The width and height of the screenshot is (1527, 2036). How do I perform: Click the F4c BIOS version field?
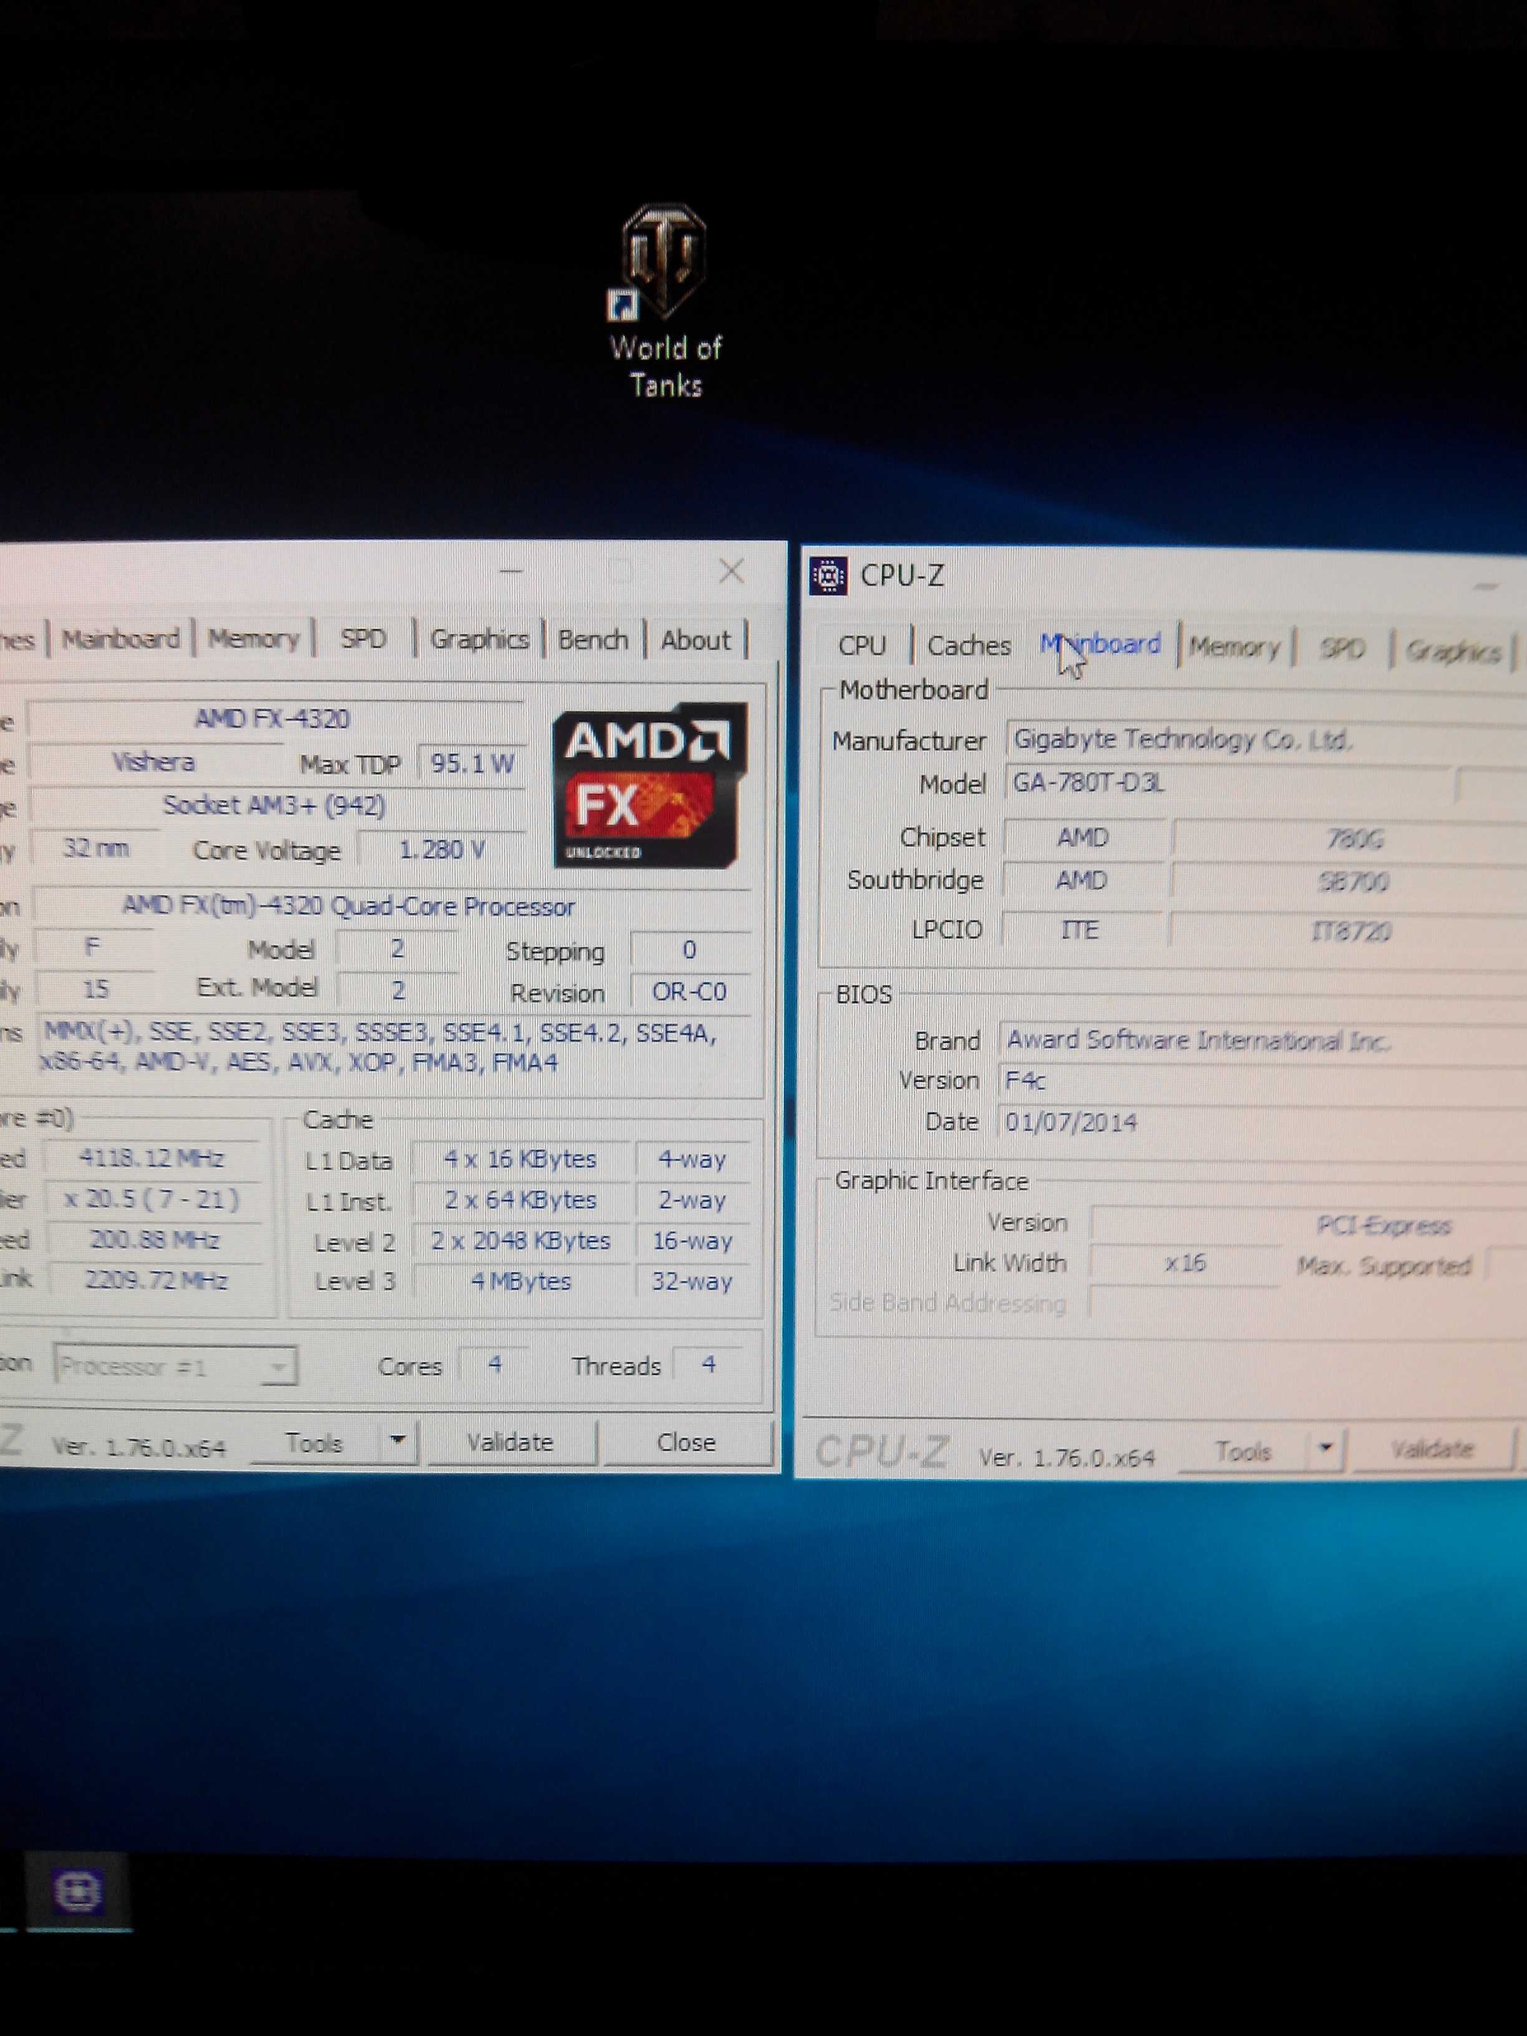click(1263, 1080)
